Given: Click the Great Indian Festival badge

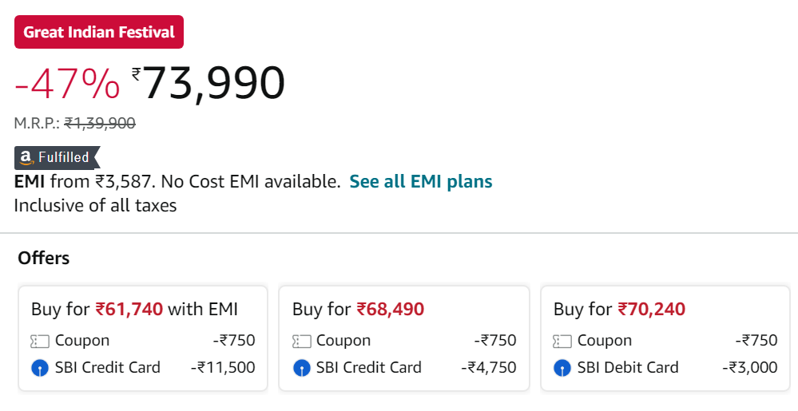Looking at the screenshot, I should (99, 32).
